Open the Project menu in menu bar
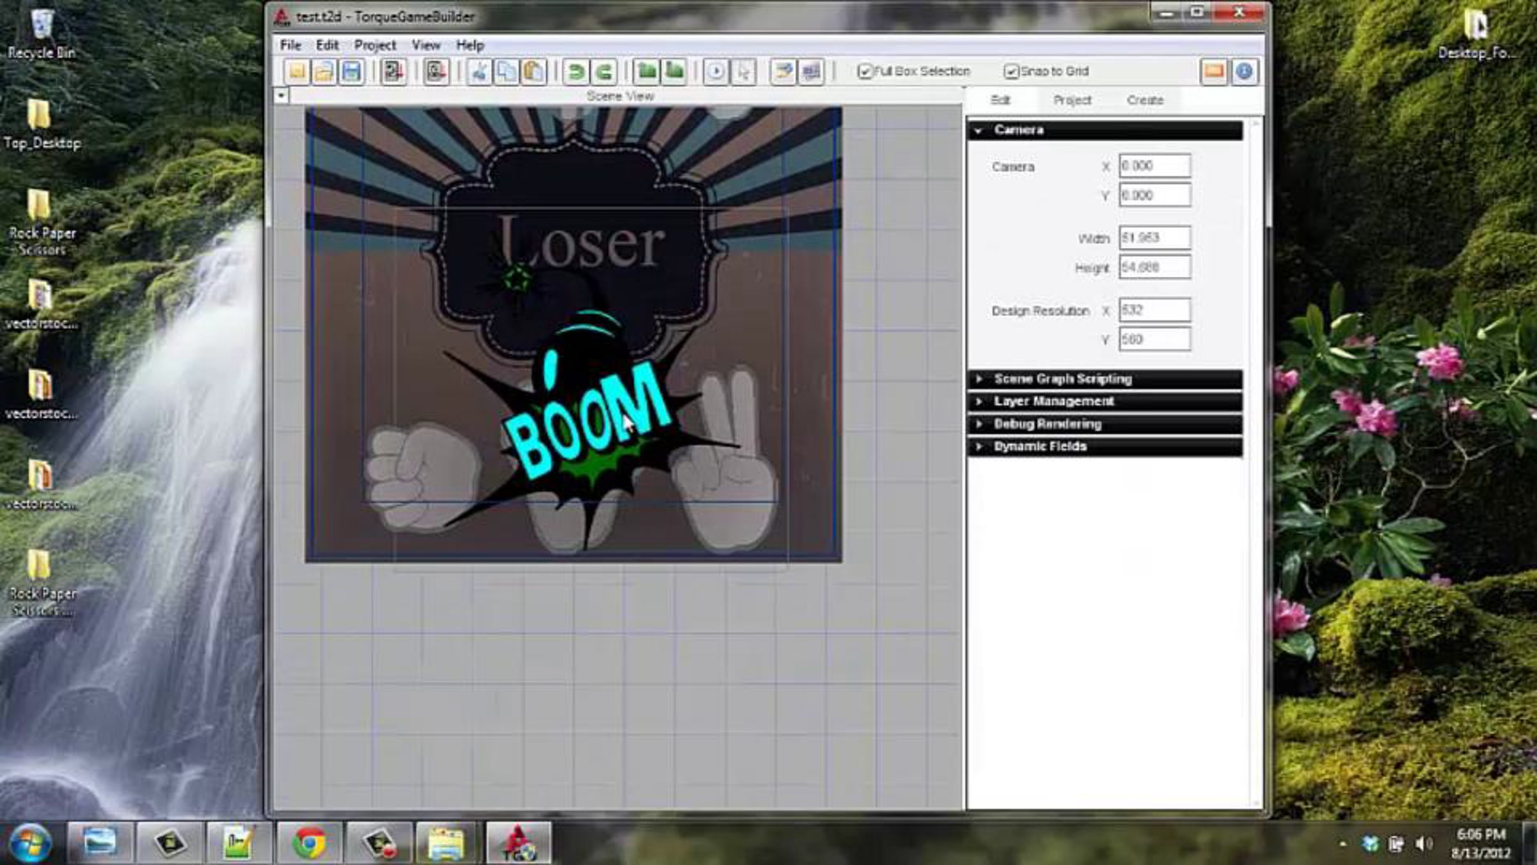The height and width of the screenshot is (865, 1537). tap(375, 45)
